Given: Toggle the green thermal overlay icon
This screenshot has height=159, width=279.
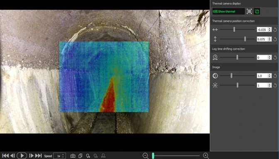Looking at the screenshot, I should pos(257,12).
